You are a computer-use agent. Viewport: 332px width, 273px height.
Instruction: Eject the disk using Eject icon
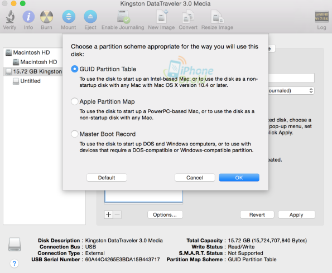coord(90,17)
